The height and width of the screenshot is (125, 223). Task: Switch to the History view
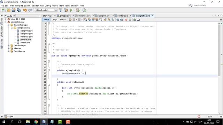click(x=63, y=19)
